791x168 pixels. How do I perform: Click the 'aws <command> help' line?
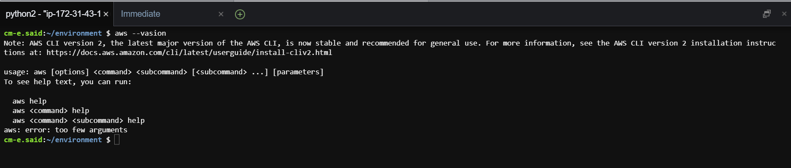[x=51, y=110]
